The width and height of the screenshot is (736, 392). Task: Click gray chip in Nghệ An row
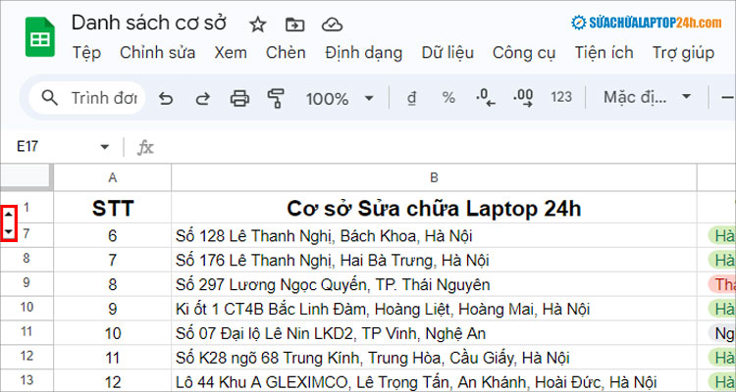[722, 333]
